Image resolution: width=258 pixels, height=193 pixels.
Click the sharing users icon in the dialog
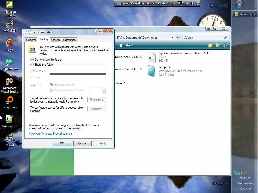[32, 50]
